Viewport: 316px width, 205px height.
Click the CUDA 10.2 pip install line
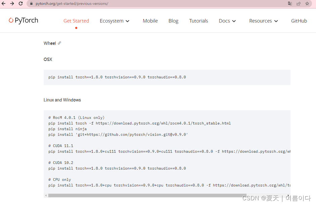click(117, 168)
